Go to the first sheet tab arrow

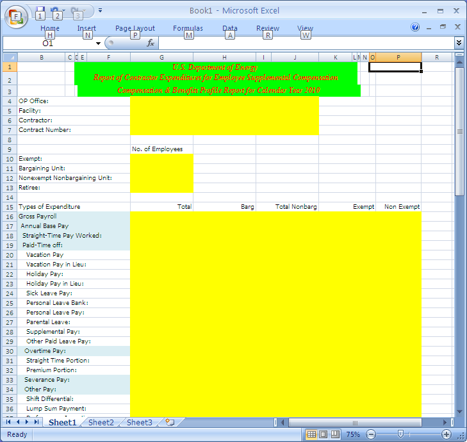click(x=8, y=423)
